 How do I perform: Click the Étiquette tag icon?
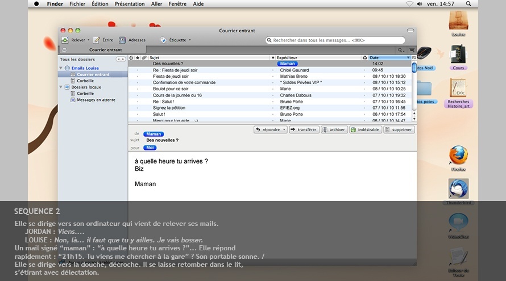[x=164, y=40]
